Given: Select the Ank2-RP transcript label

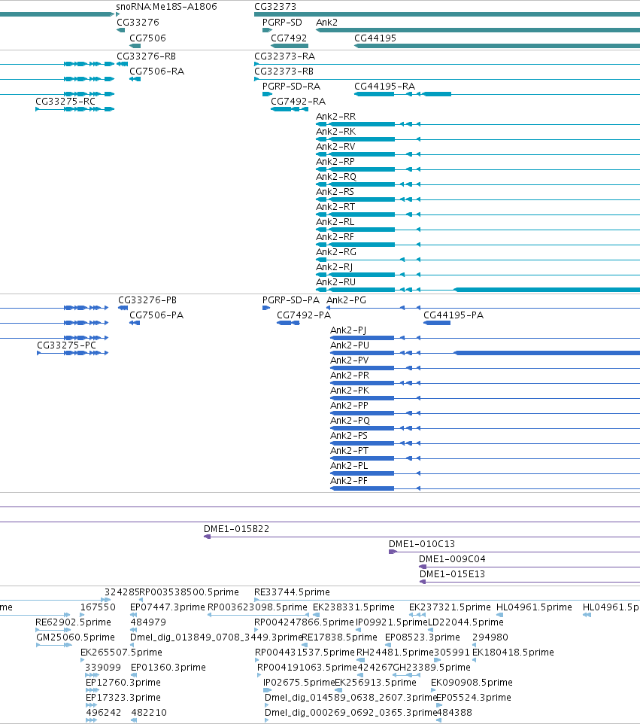Looking at the screenshot, I should tap(335, 162).
